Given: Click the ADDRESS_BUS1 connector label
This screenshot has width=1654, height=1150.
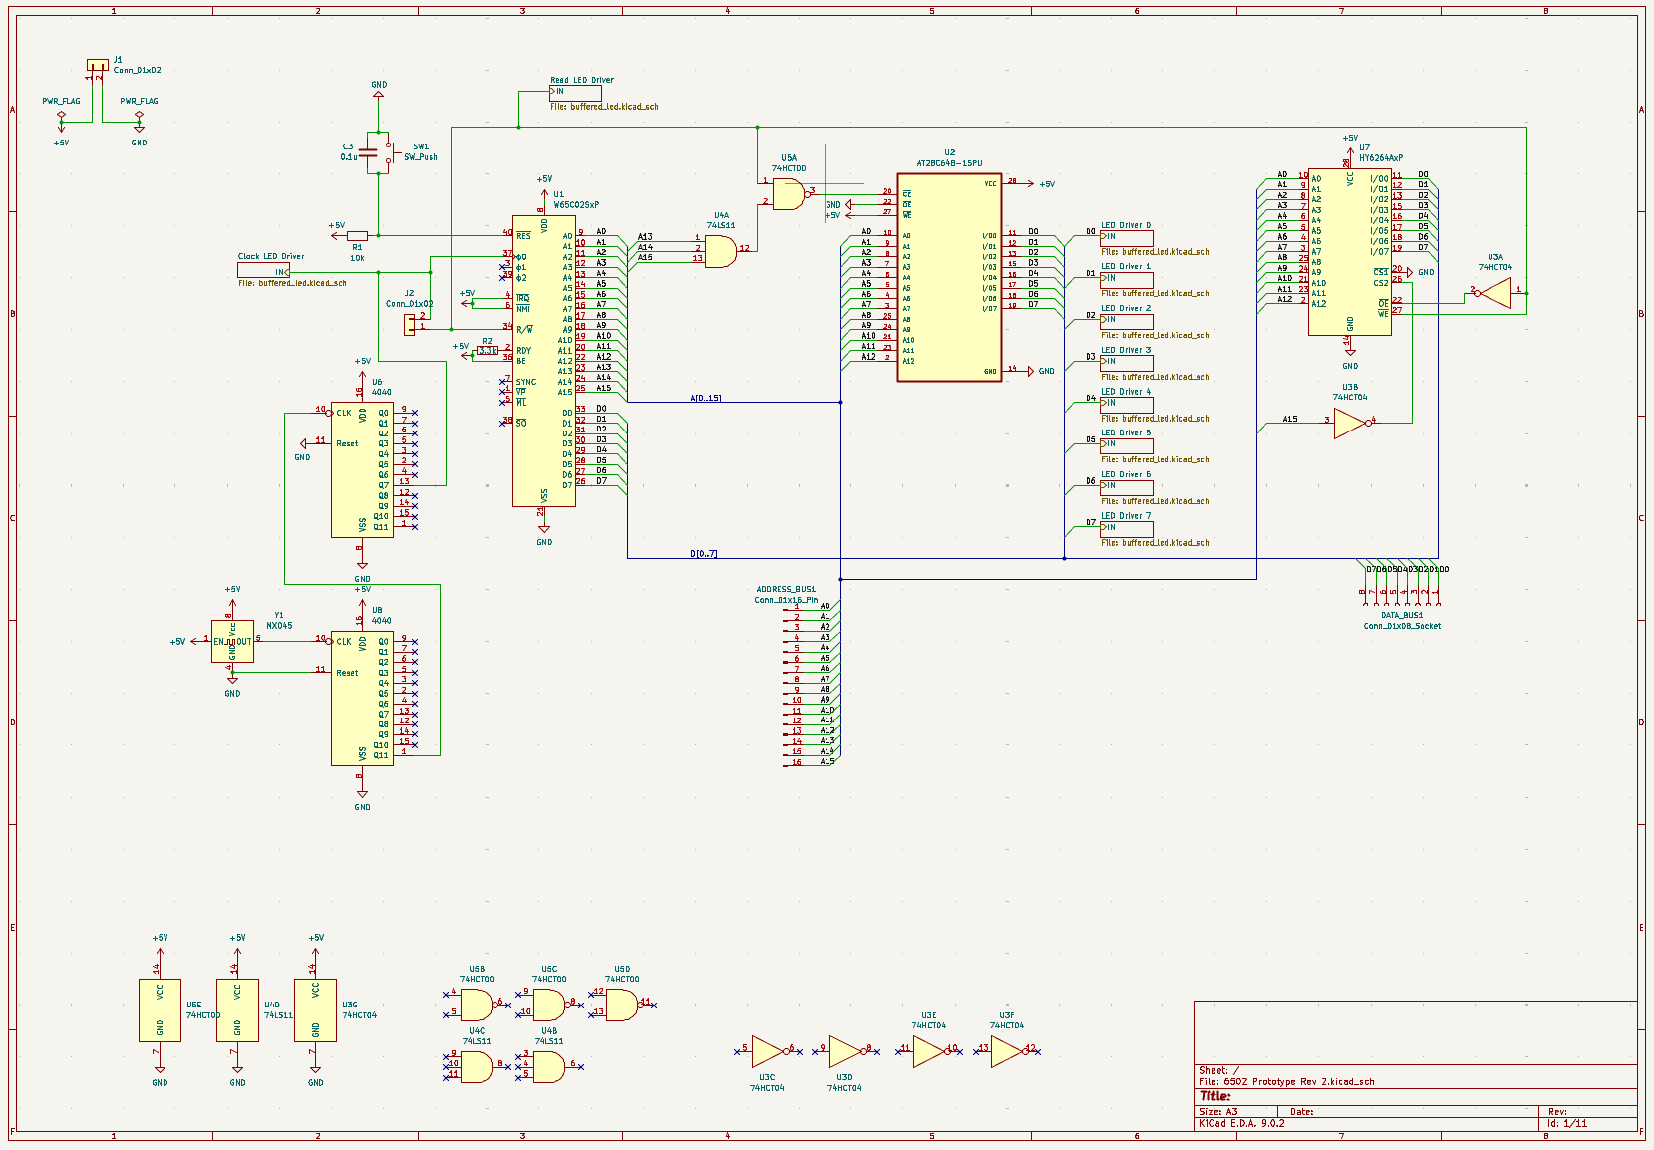Looking at the screenshot, I should (x=785, y=589).
